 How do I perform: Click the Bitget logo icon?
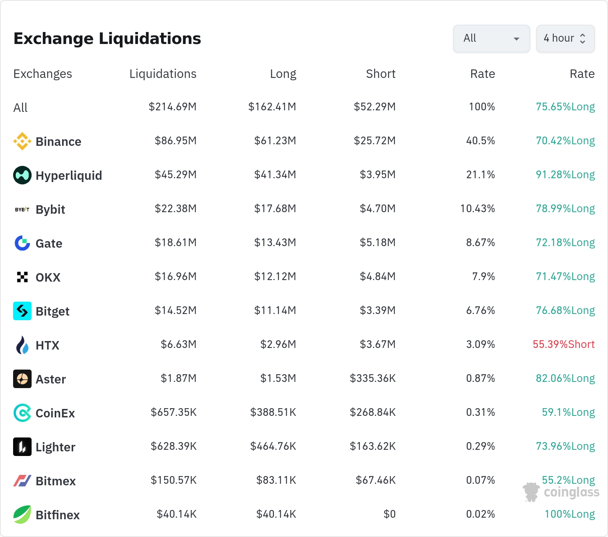click(22, 311)
